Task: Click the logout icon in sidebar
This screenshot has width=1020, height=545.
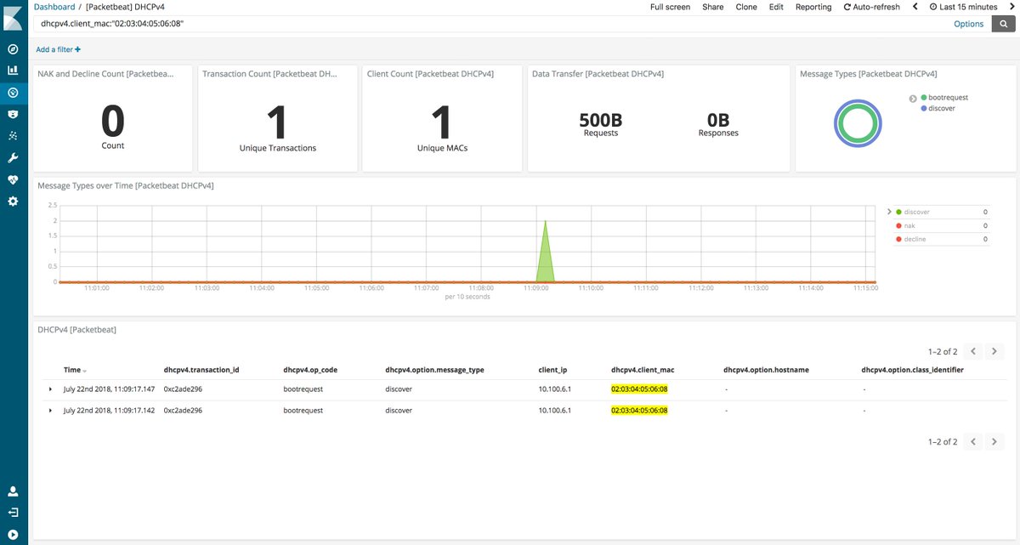Action: 13,513
